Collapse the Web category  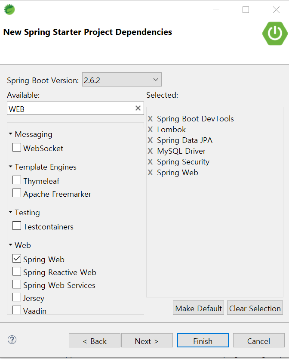(10, 245)
